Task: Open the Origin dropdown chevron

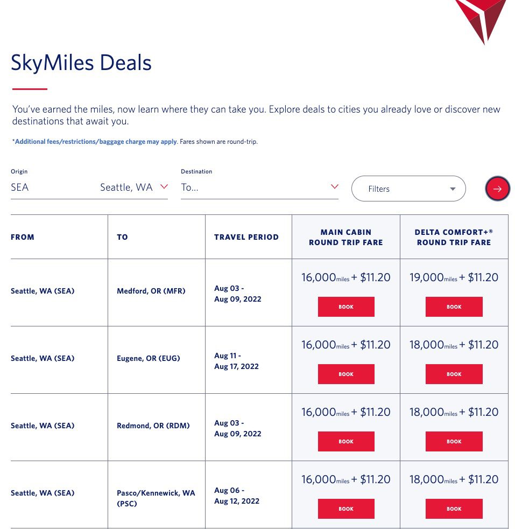Action: (x=164, y=186)
